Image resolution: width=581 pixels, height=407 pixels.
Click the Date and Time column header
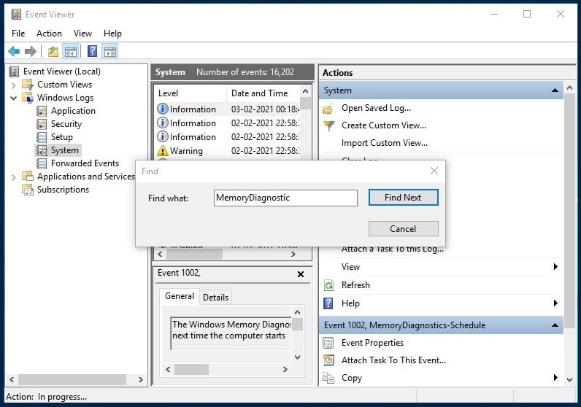click(263, 93)
